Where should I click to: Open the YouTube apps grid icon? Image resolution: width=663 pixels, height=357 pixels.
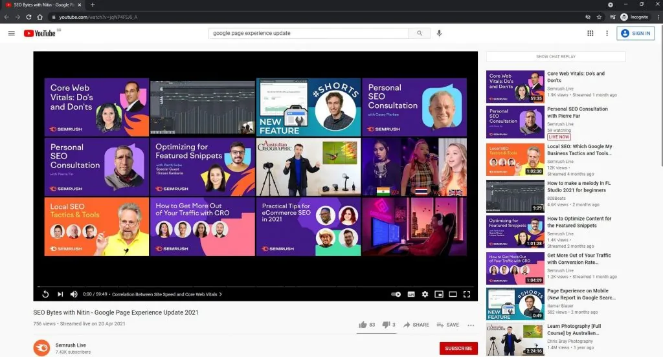tap(590, 34)
